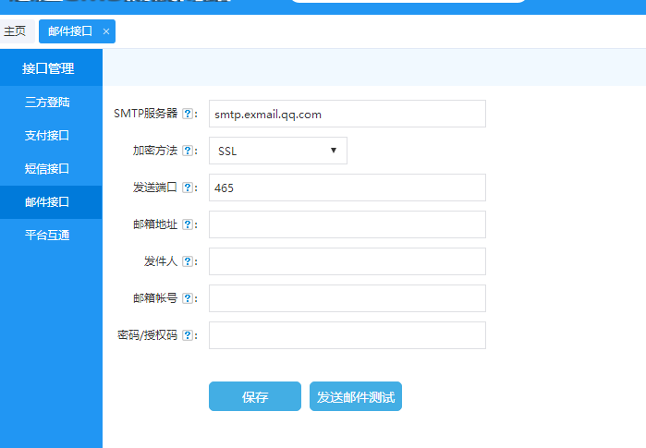Image resolution: width=646 pixels, height=448 pixels.
Task: Click help icon next to SMTP服务器
Action: [188, 115]
